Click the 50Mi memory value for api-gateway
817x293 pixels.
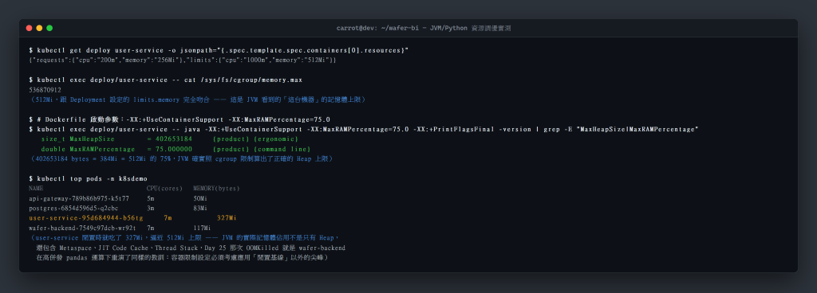pos(200,198)
